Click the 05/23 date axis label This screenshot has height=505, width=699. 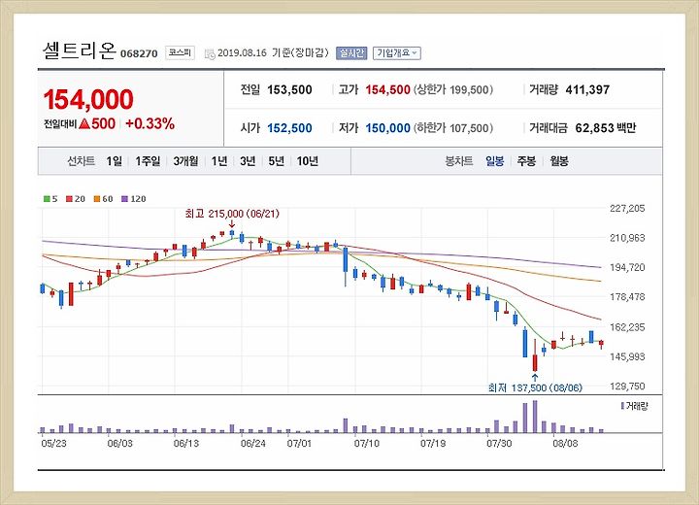53,444
